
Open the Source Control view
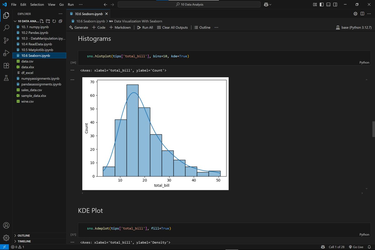point(6,40)
